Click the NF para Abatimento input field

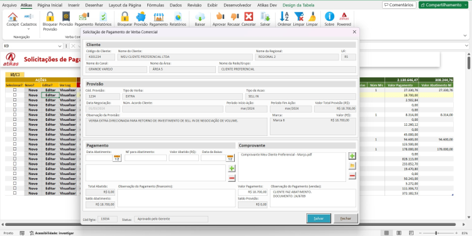[x=146, y=158]
